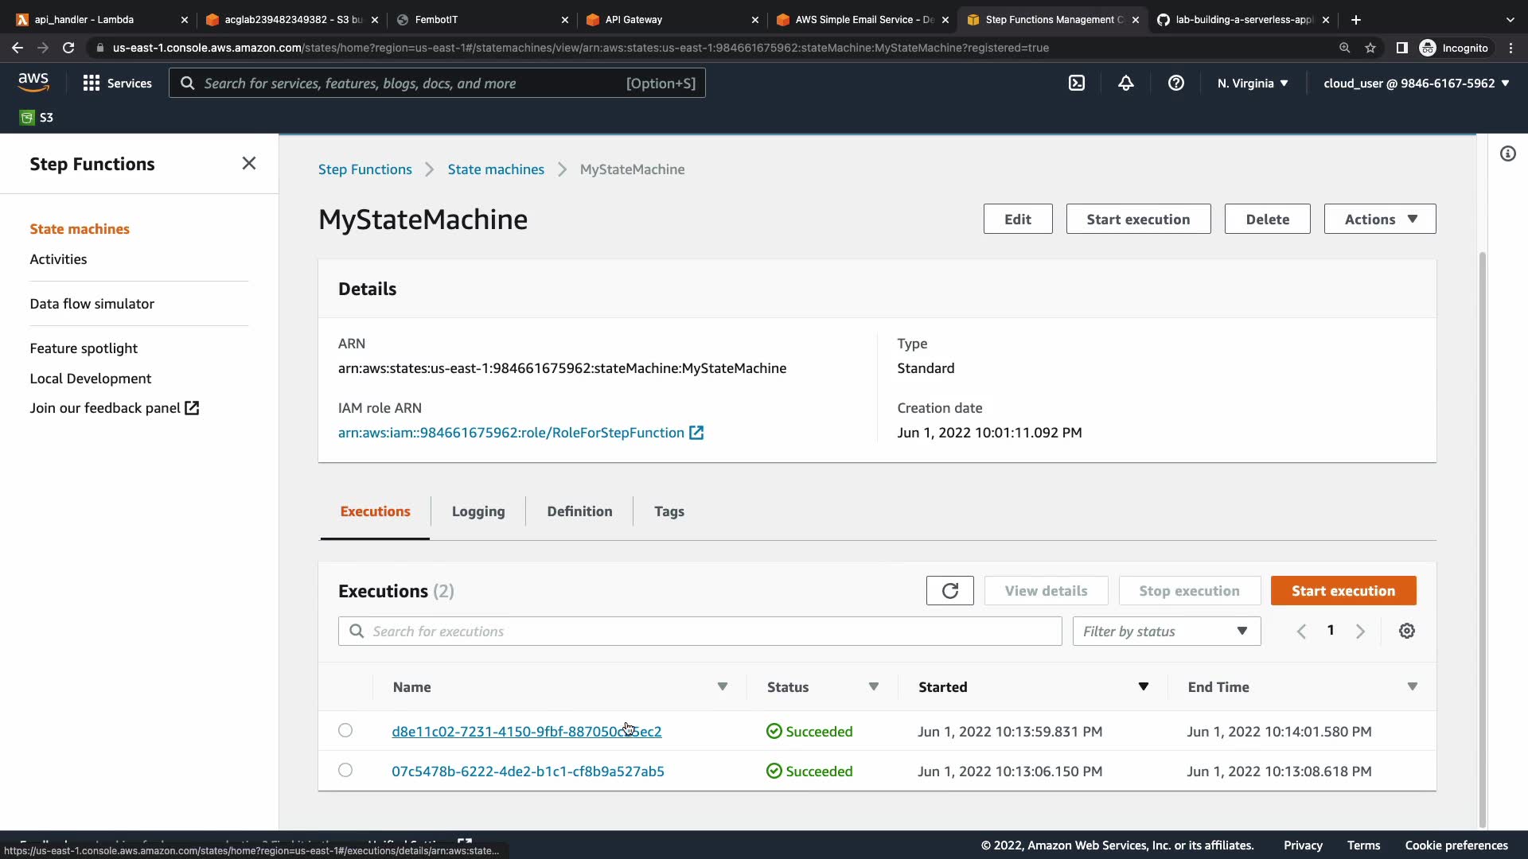Click the S3 shortcut in favorites bar
Image resolution: width=1528 pixels, height=859 pixels.
37,118
